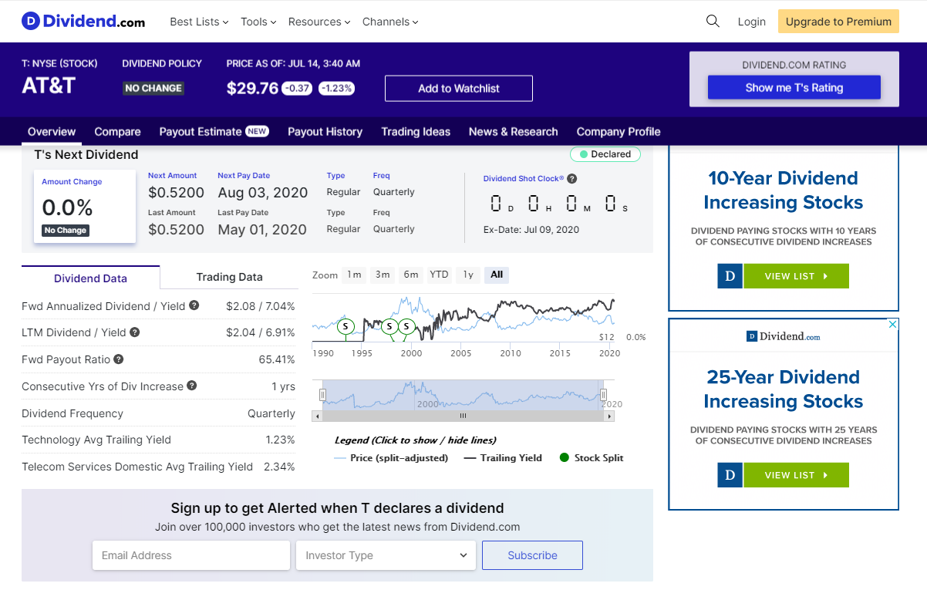Click help icon beside Fwd Payout Ratio
This screenshot has width=927, height=590.
coord(119,359)
